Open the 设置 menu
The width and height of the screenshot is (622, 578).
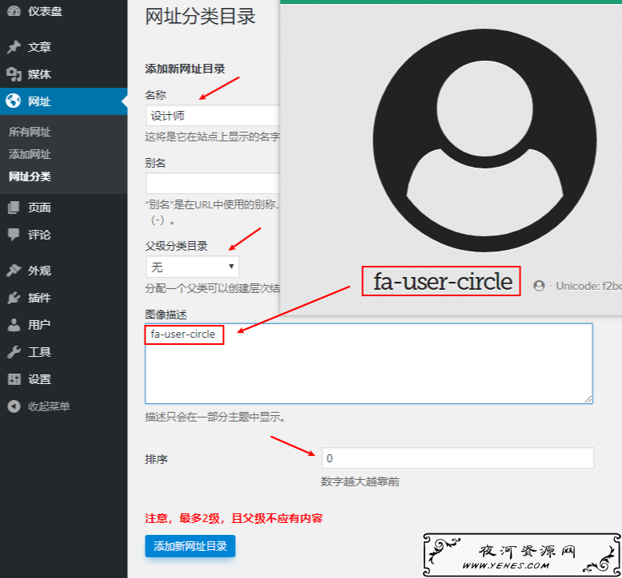coord(63,379)
